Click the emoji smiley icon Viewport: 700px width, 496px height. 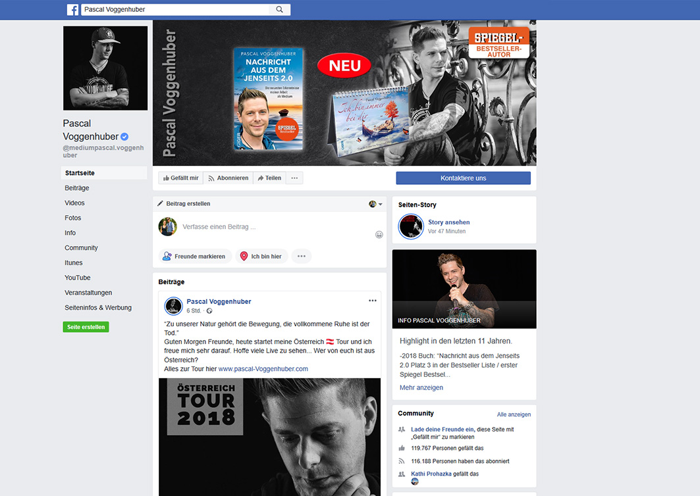tap(379, 235)
